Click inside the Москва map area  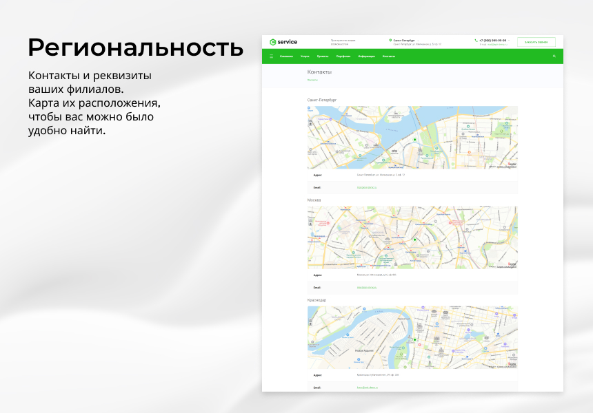coord(412,237)
